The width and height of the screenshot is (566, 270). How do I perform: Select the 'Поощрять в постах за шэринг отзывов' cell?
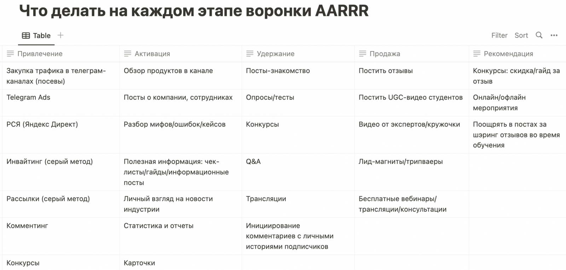(517, 135)
